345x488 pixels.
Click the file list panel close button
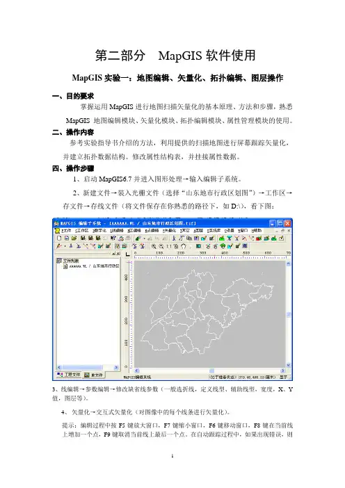point(118,253)
